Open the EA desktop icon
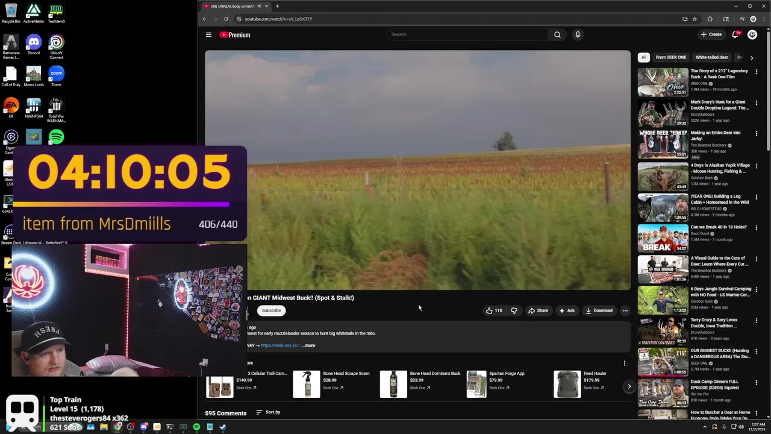 pyautogui.click(x=11, y=107)
